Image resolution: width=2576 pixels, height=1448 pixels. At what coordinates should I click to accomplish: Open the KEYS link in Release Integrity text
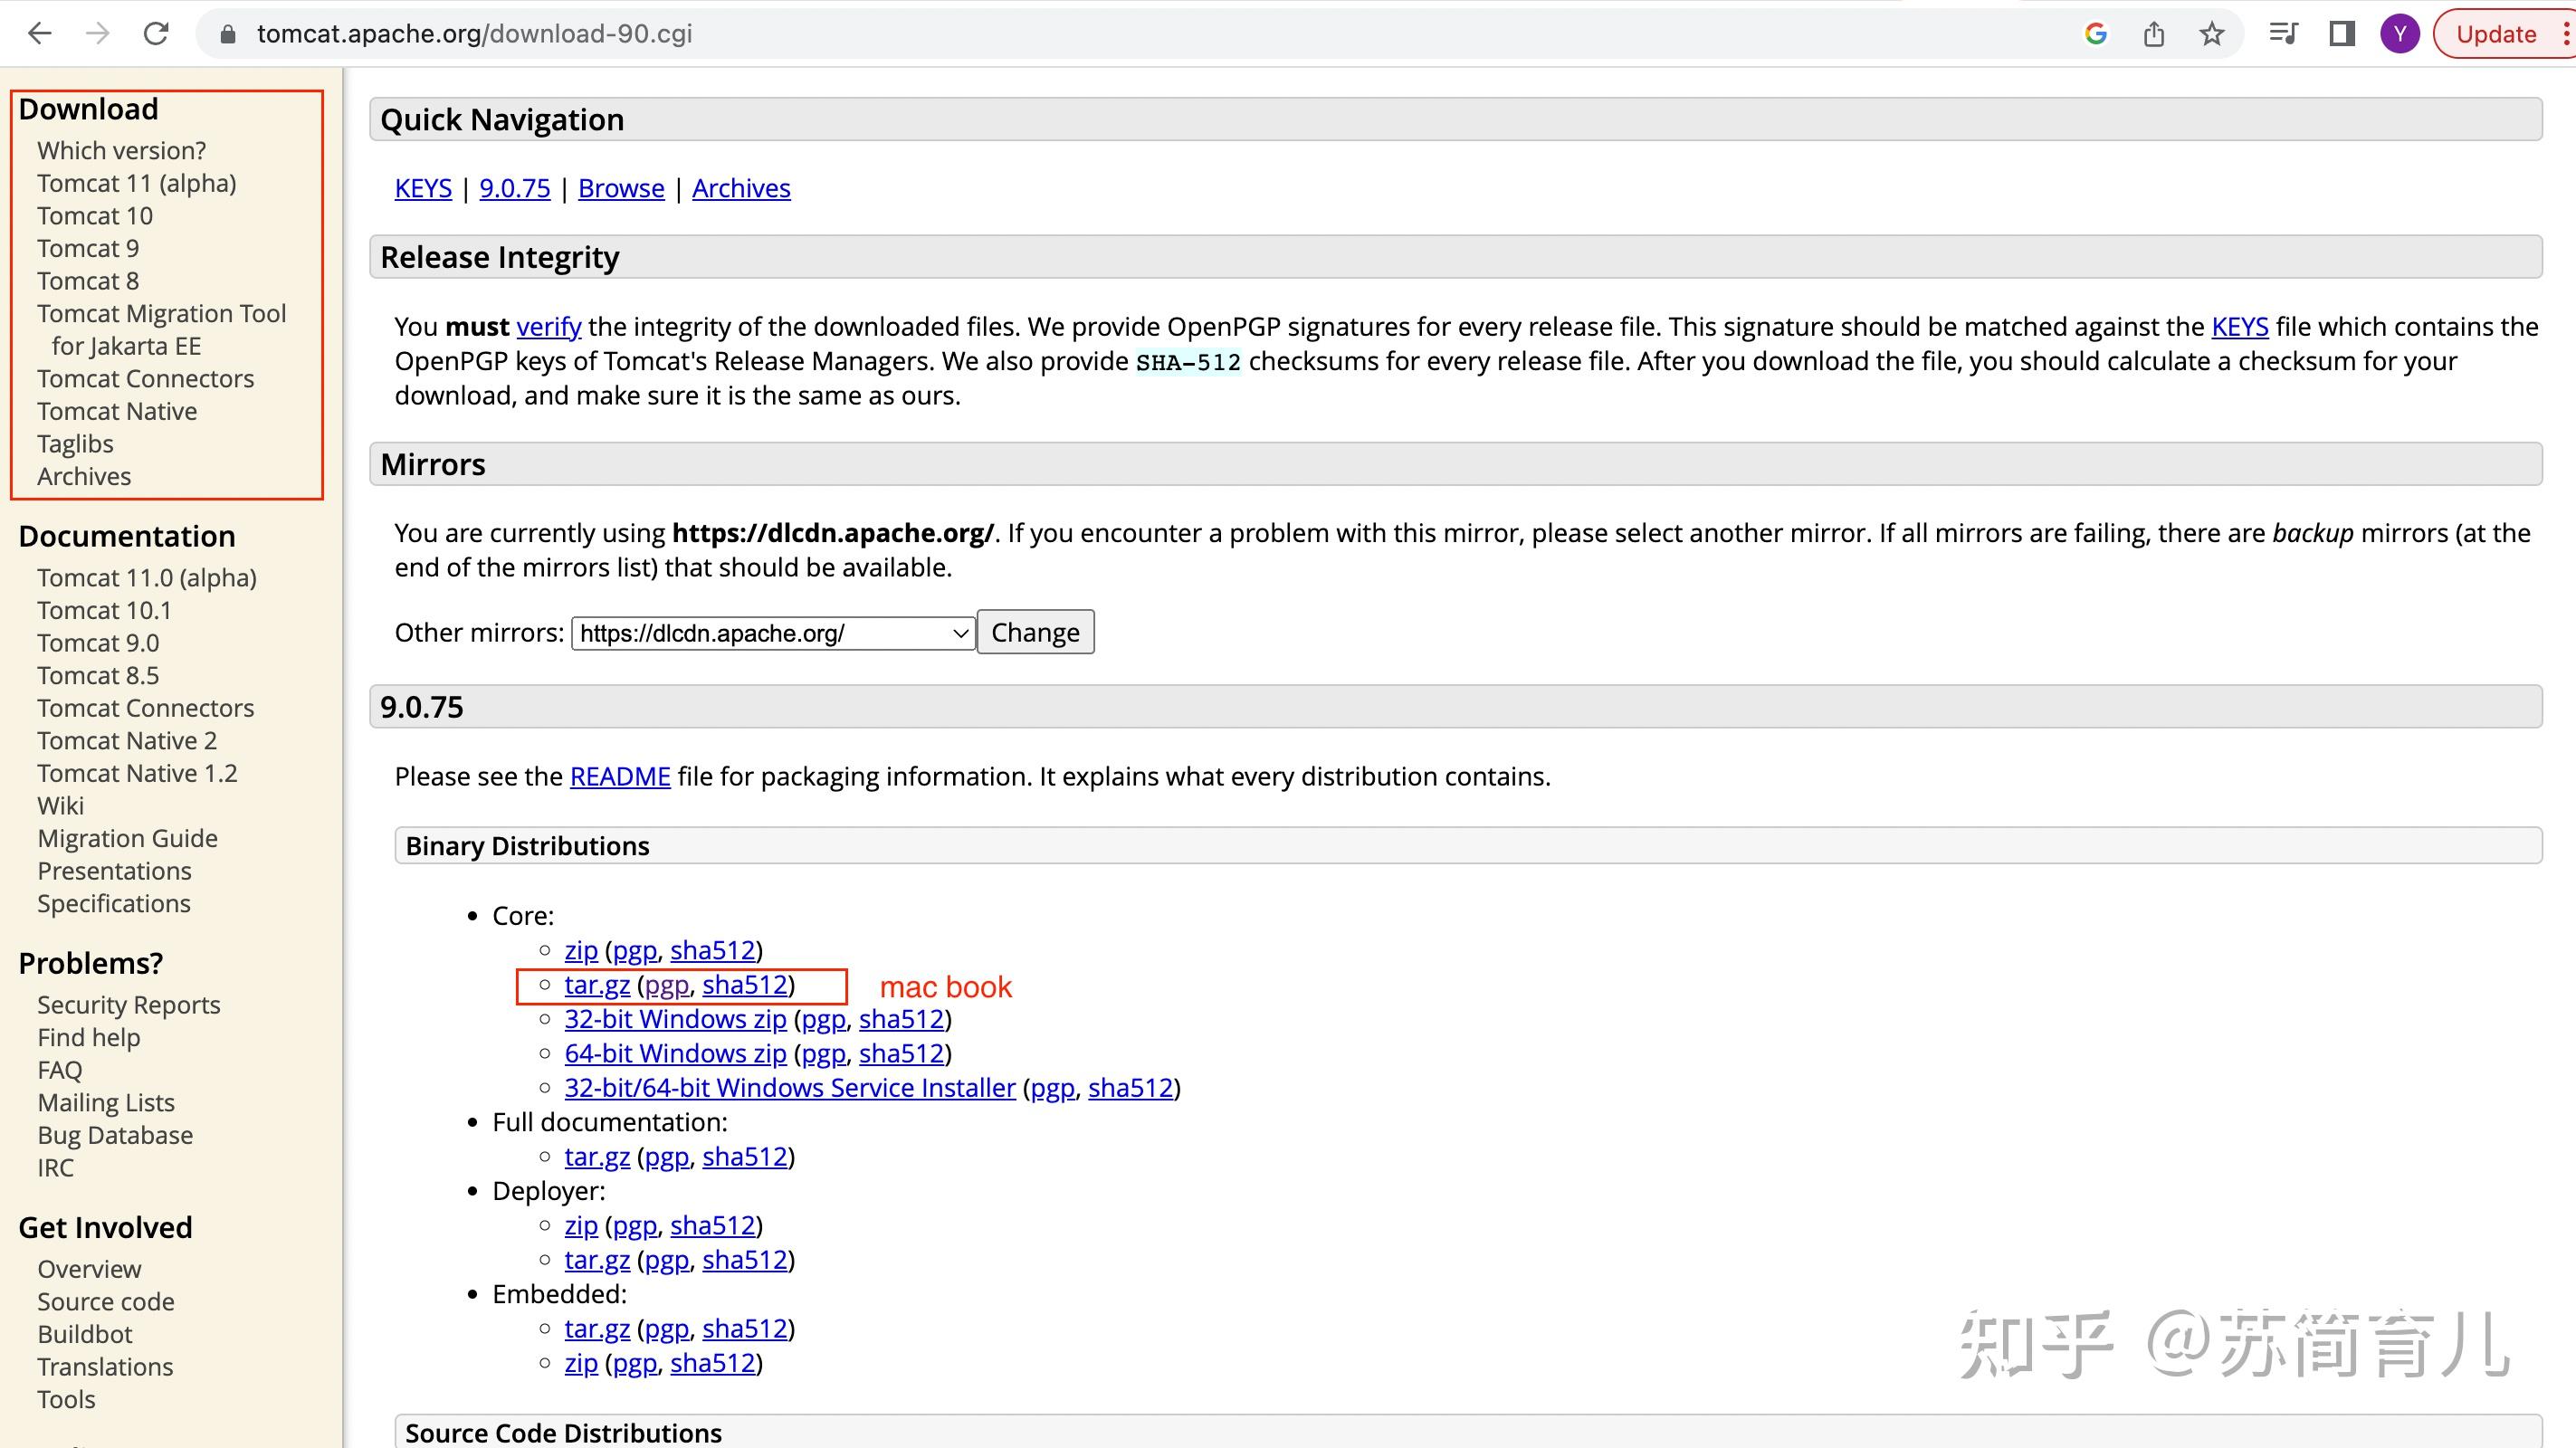2240,327
